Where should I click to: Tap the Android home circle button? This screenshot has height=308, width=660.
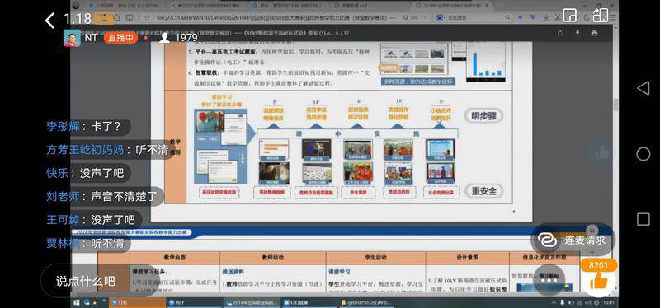(x=643, y=154)
